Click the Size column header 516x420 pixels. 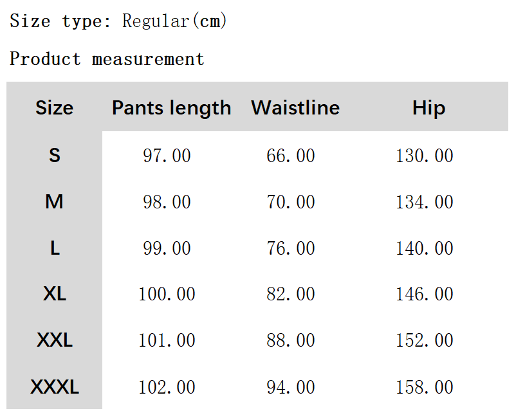pyautogui.click(x=54, y=107)
